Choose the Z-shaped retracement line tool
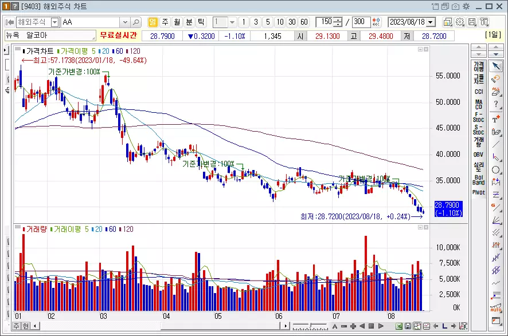 point(496,195)
